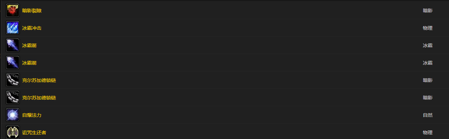Open the upper 克尔苏加德锁链 link
This screenshot has height=139, width=449.
39,80
